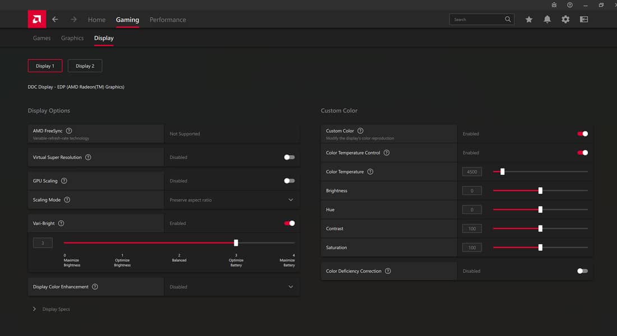Click the AMD logo icon
The image size is (617, 336).
pos(37,19)
